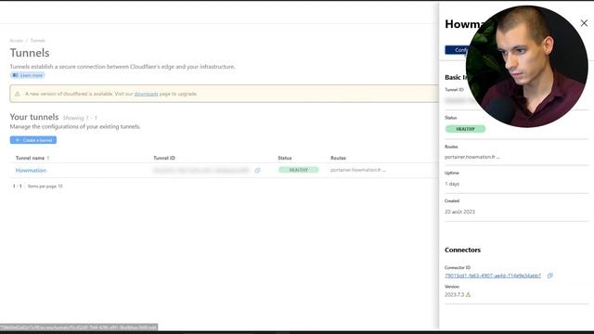Open the Howmation tunnel link

[31, 171]
